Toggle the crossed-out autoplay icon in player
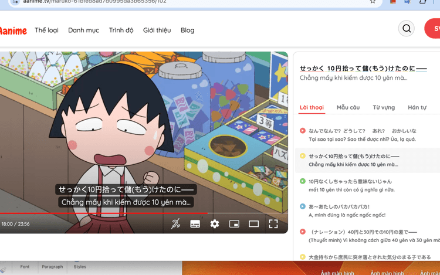 click(x=175, y=224)
